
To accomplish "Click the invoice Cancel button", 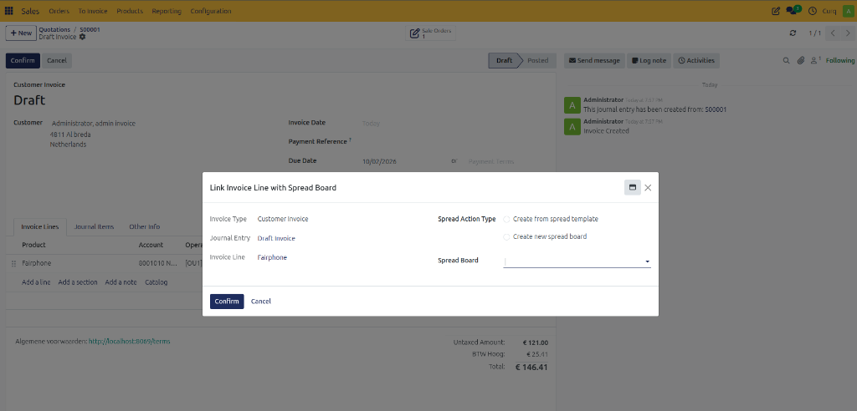I will (x=57, y=61).
